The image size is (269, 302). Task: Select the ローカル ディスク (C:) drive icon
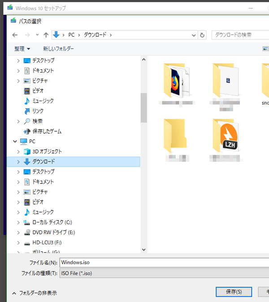(27, 222)
